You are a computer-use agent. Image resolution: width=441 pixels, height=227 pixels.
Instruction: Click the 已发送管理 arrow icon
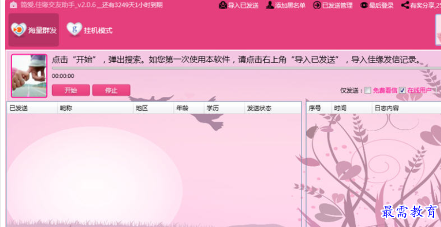317,5
